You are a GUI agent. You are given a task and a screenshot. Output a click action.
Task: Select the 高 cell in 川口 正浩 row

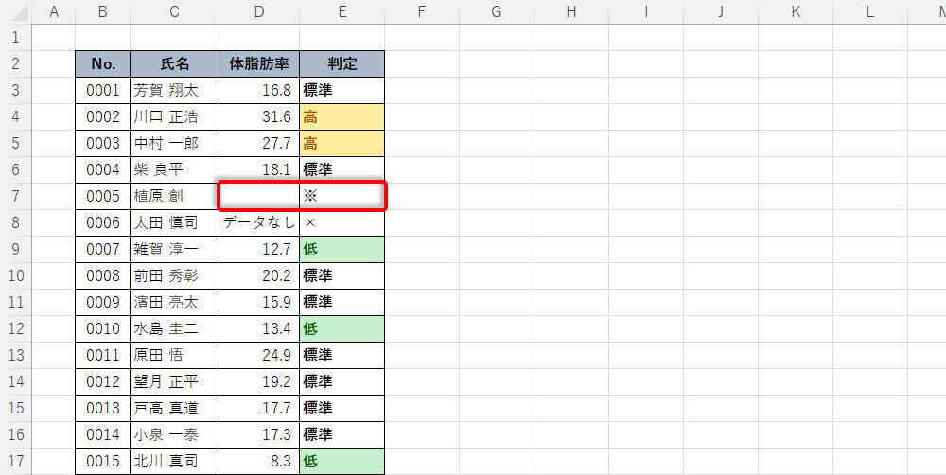pos(342,117)
